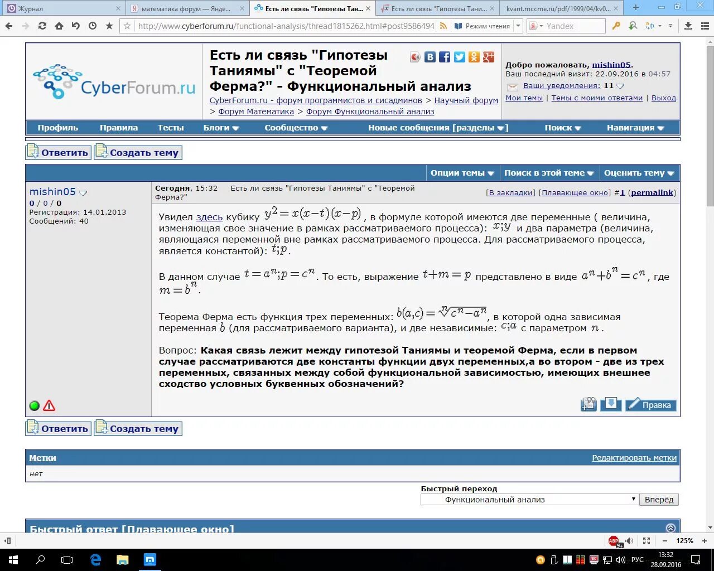Screen dimensions: 714x571
Task: Click the top Ответить button
Action: tap(59, 152)
